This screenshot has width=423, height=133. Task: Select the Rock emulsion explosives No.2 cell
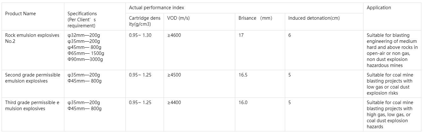(32, 38)
